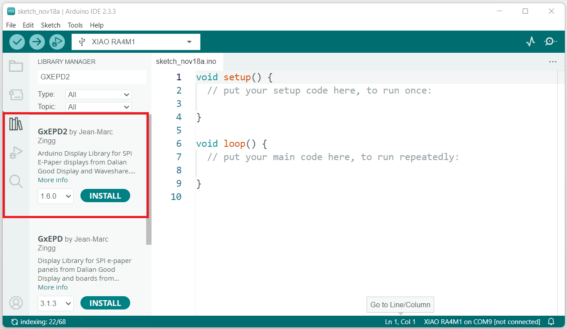The image size is (567, 329).
Task: Click the setup code comment on line 2
Action: 319,90
